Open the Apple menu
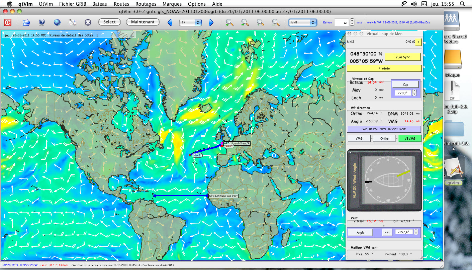 10,4
